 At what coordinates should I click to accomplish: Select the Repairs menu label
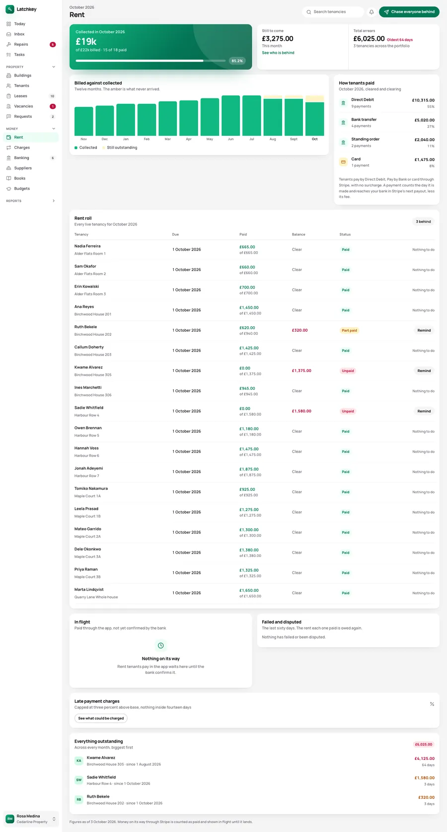click(21, 44)
